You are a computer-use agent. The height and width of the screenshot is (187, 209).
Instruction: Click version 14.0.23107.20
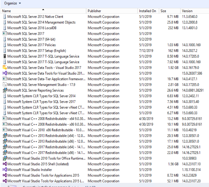pyautogui.click(x=191, y=181)
